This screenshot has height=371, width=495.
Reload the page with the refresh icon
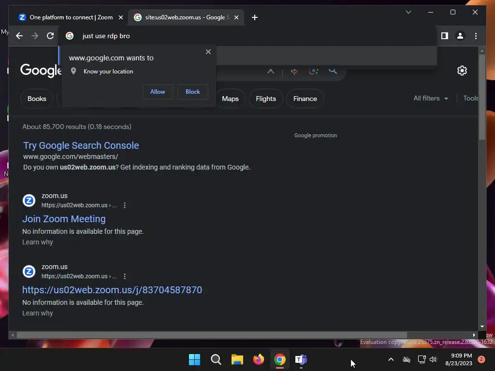(50, 36)
